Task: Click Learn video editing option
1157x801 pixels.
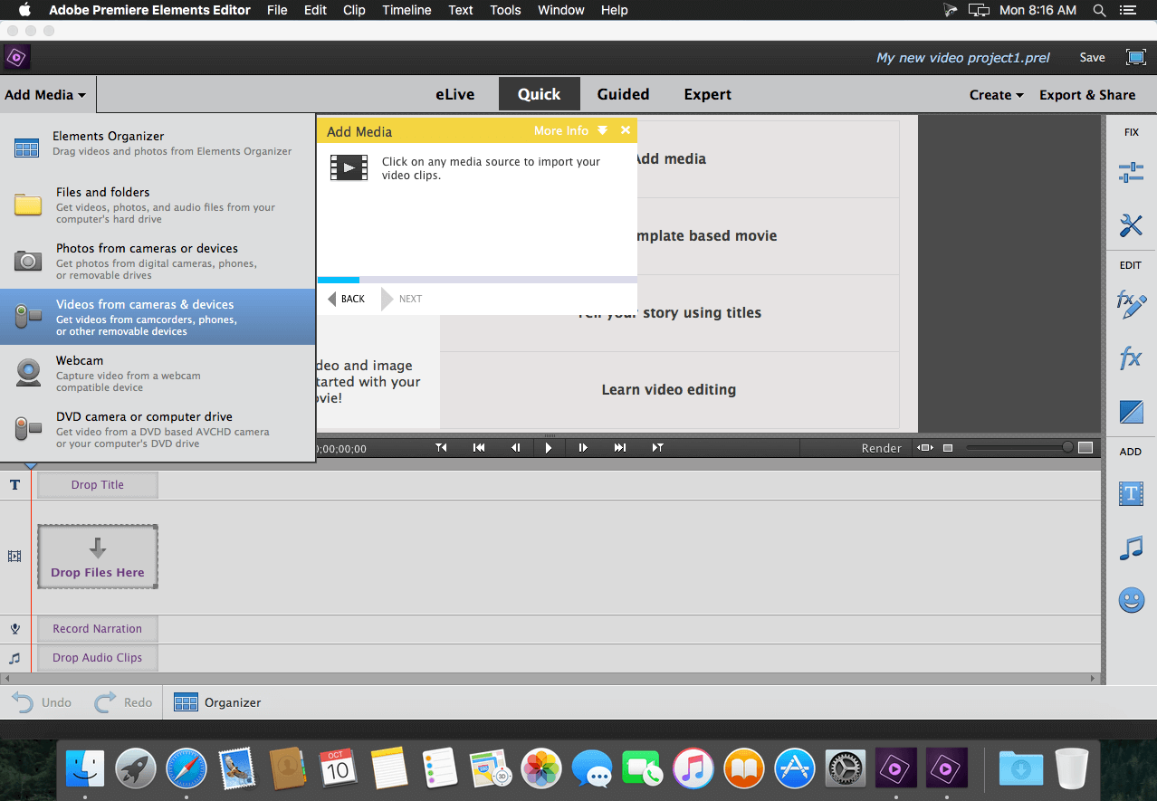Action: coord(669,389)
